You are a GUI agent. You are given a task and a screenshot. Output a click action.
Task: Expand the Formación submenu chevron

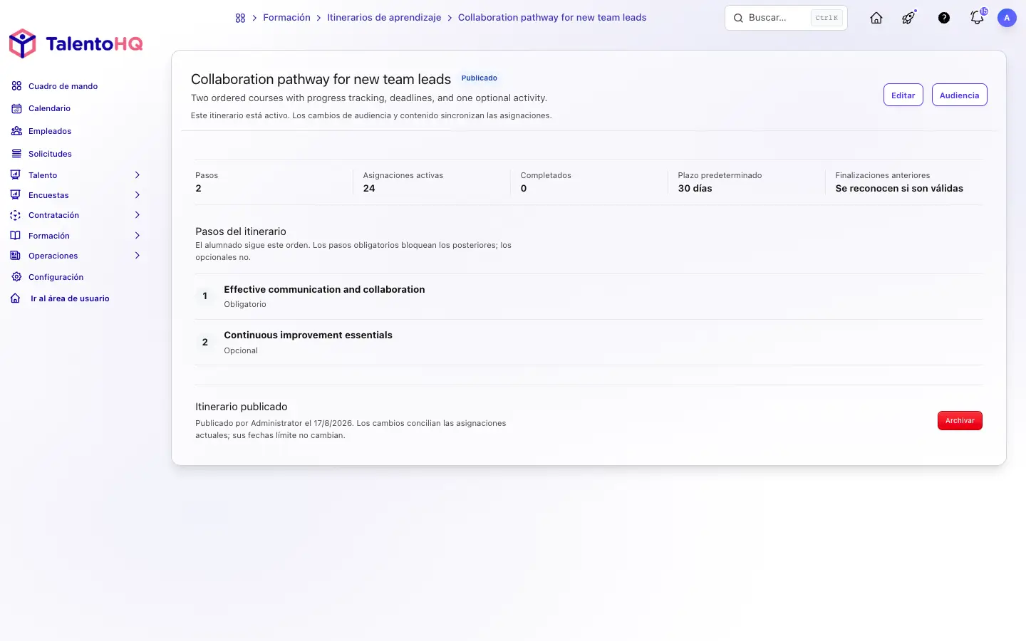pos(138,236)
